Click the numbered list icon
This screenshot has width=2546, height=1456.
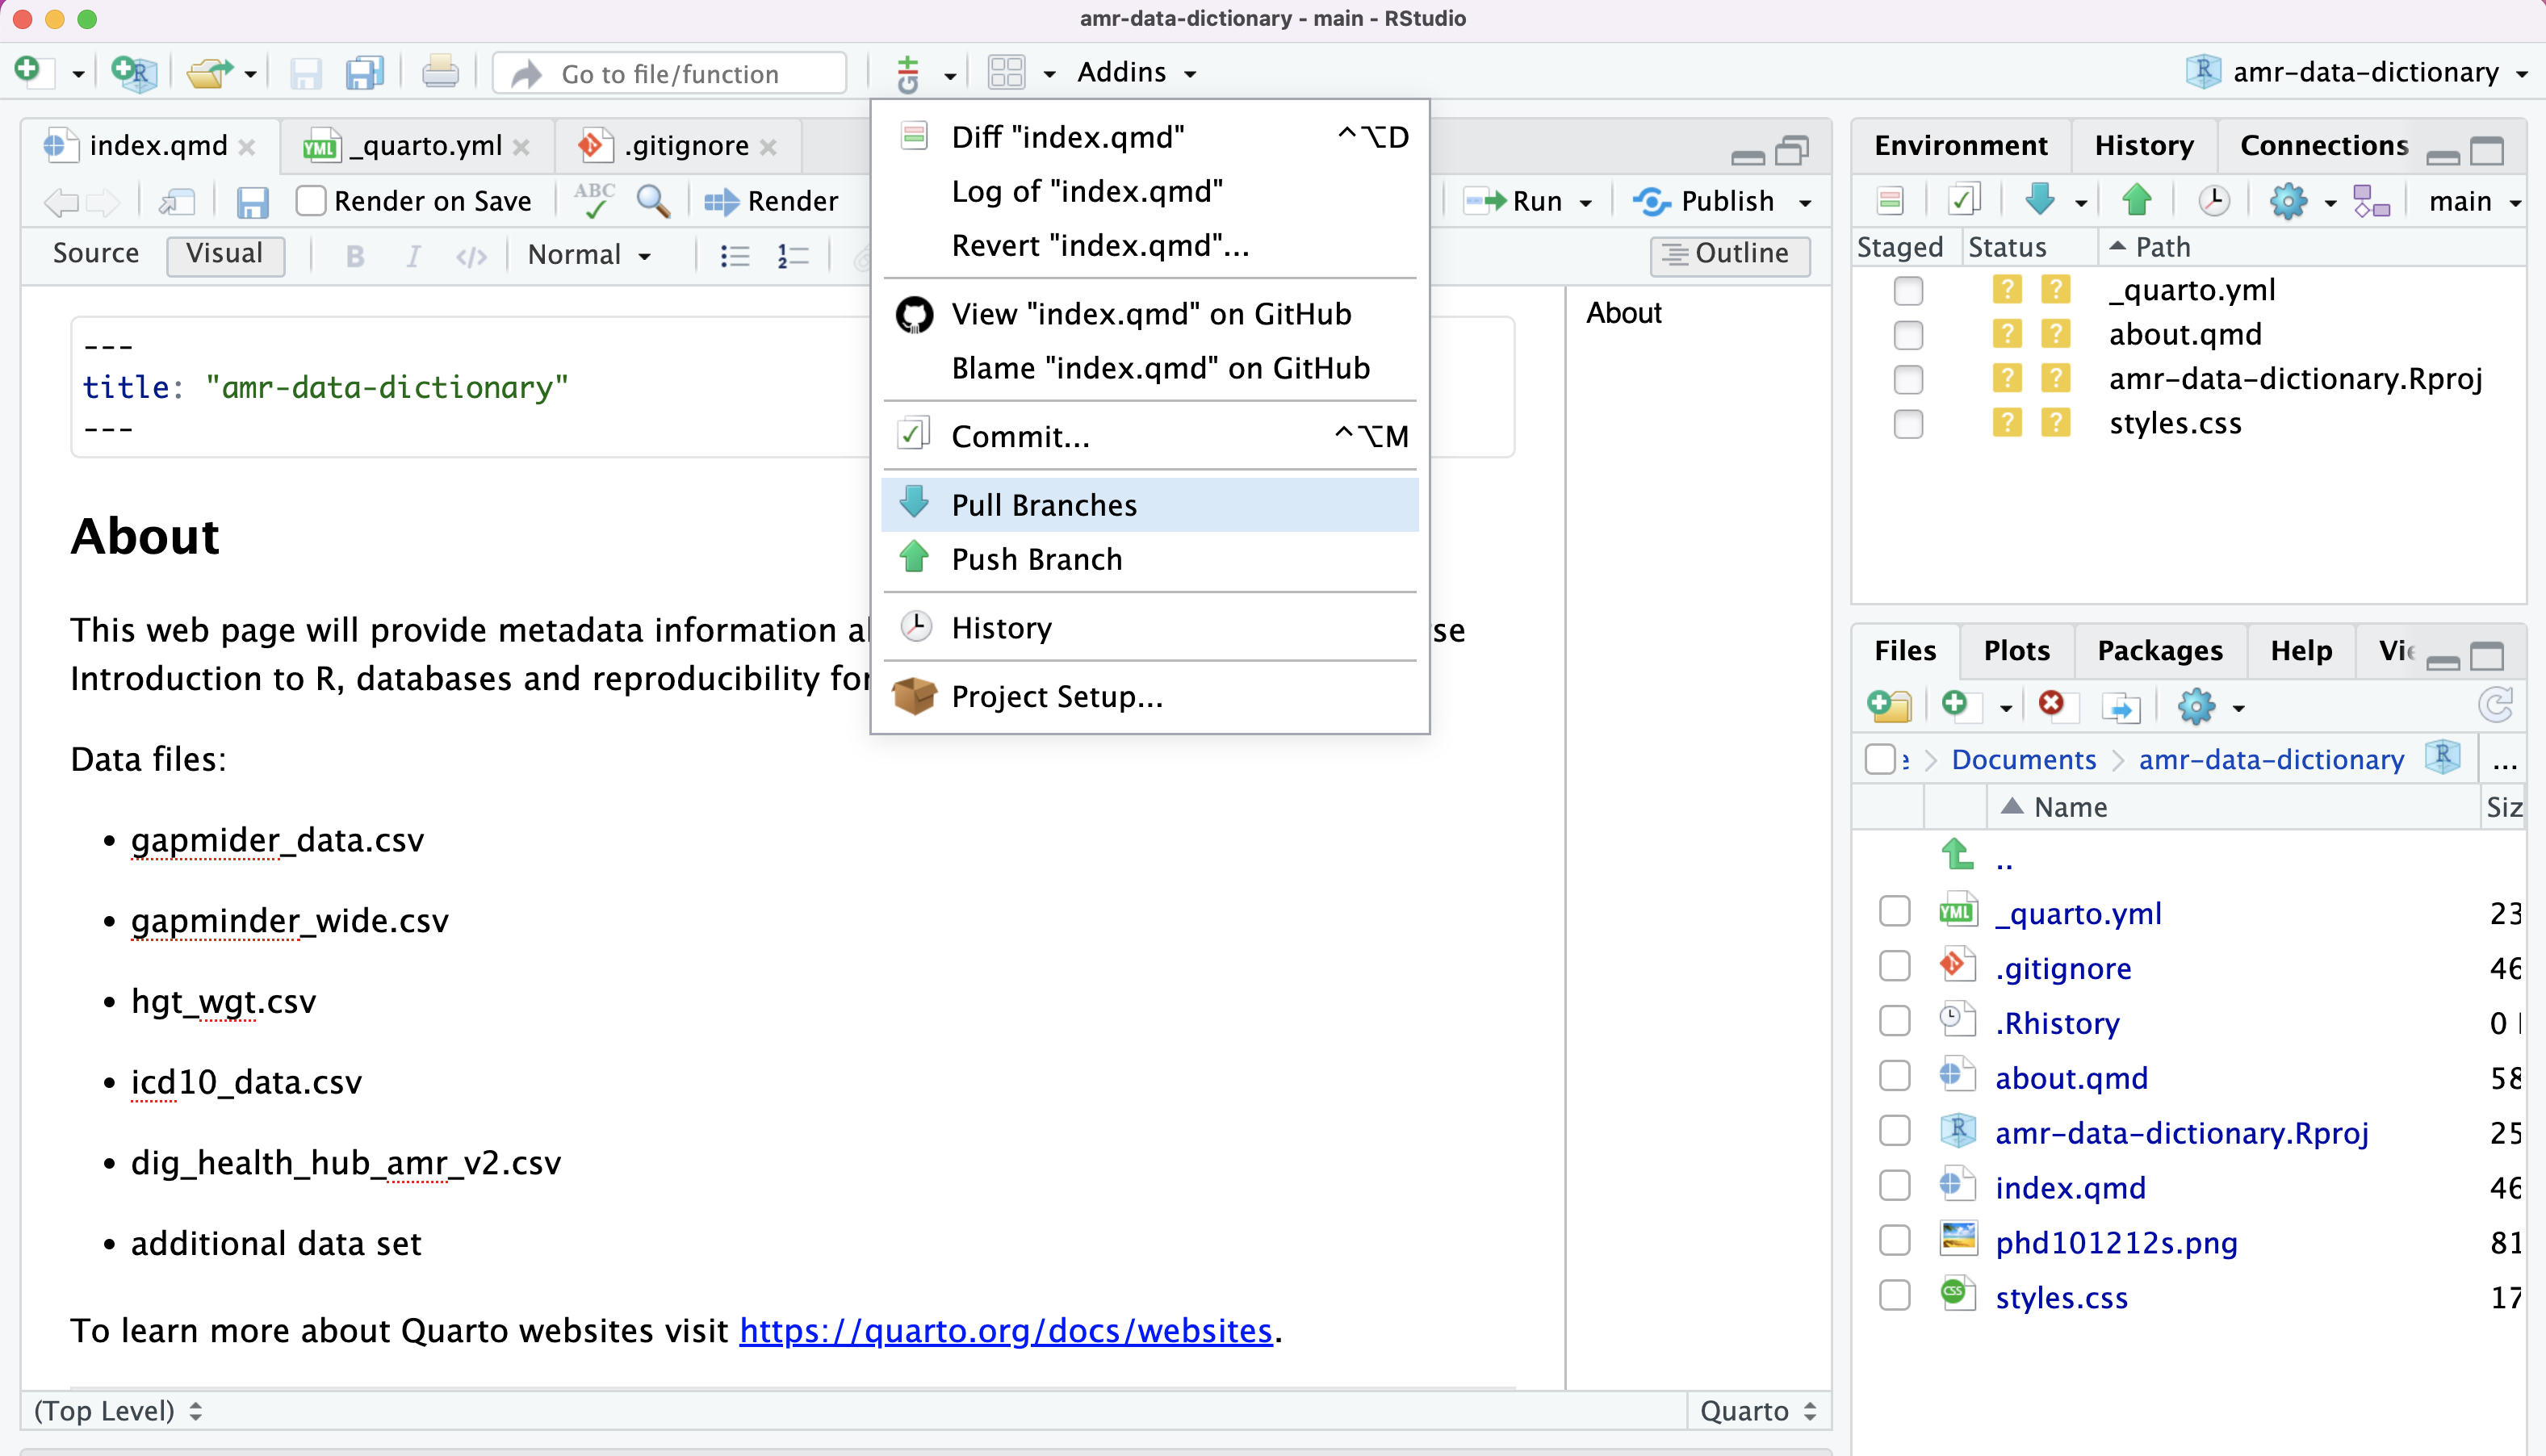(793, 256)
